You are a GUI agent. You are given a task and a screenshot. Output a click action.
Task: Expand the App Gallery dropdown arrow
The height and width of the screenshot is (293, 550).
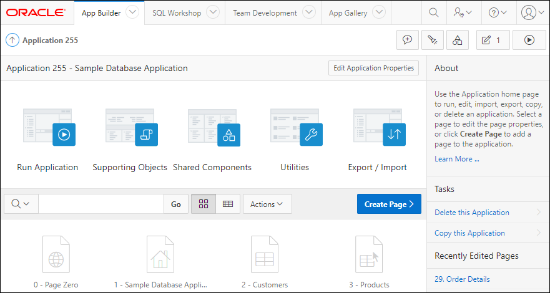[x=379, y=12]
